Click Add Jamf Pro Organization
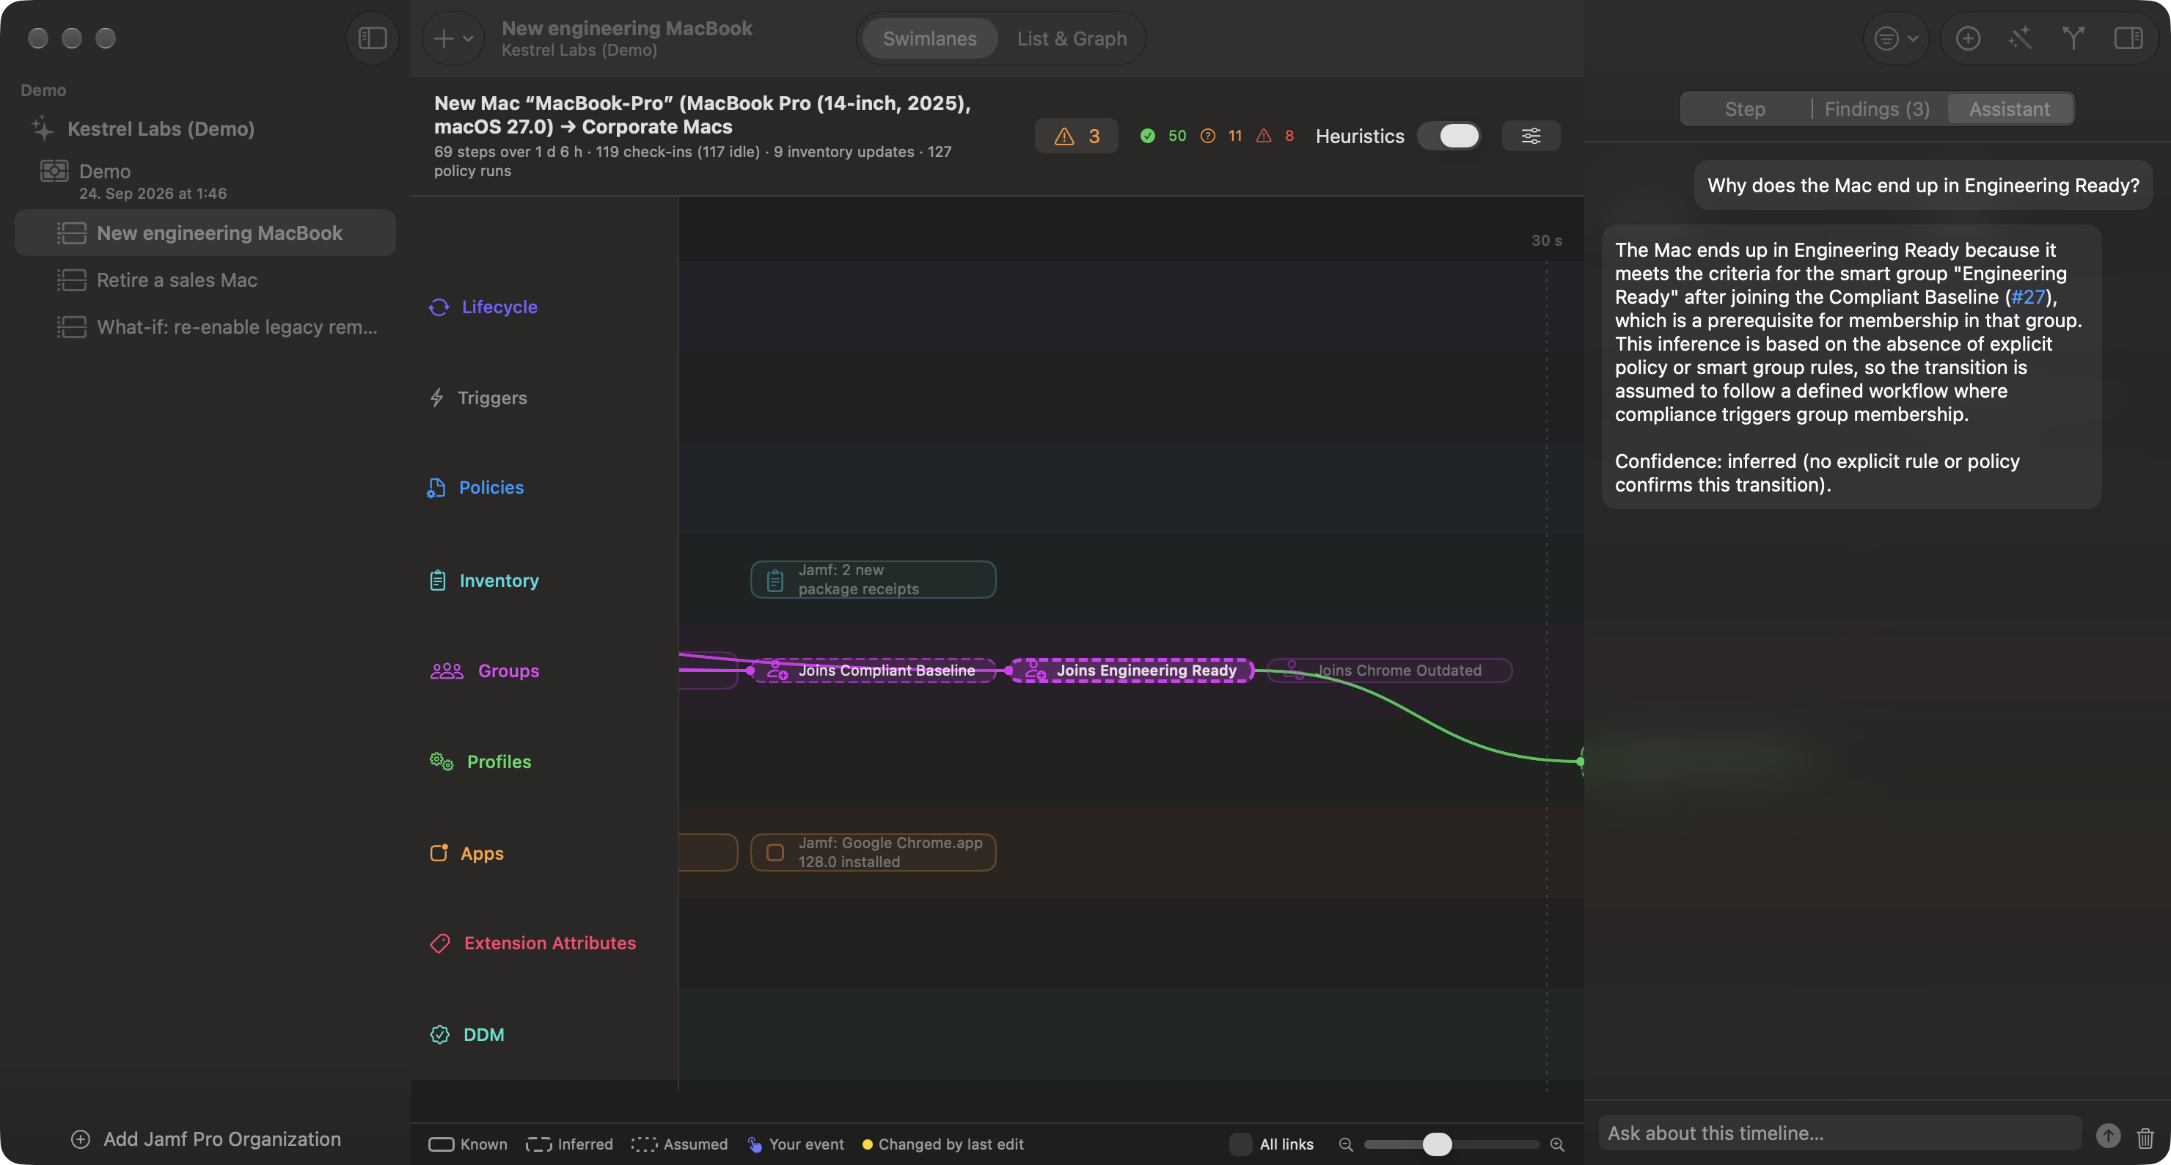The height and width of the screenshot is (1165, 2171). [205, 1139]
